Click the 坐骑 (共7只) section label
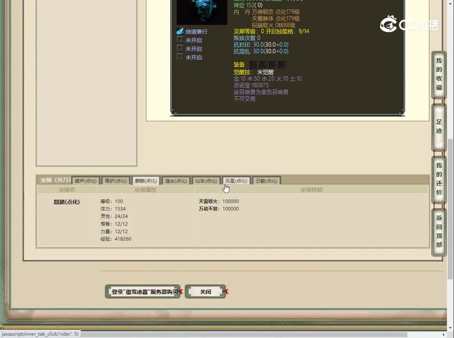 point(55,180)
